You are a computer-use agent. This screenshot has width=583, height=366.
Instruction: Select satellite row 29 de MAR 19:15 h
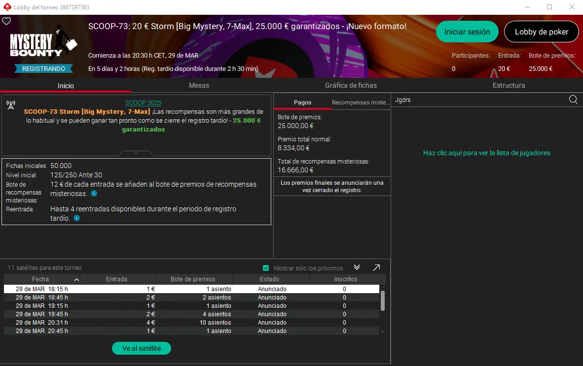click(191, 306)
